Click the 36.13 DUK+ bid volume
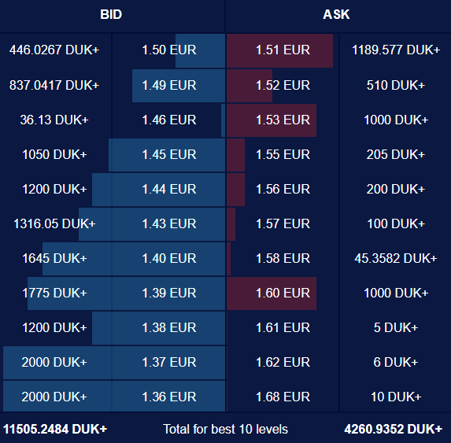Image resolution: width=451 pixels, height=443 pixels. [54, 120]
